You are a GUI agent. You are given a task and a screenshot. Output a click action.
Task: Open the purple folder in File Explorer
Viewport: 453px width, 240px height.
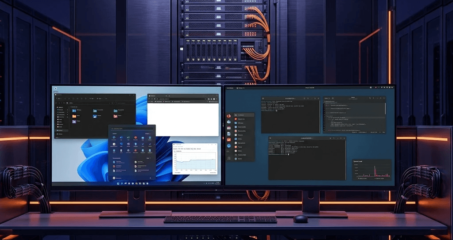pos(74,122)
